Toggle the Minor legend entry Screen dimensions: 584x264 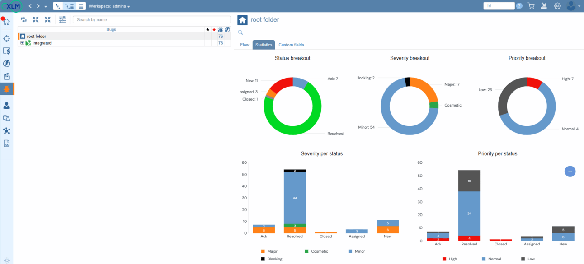pyautogui.click(x=357, y=251)
